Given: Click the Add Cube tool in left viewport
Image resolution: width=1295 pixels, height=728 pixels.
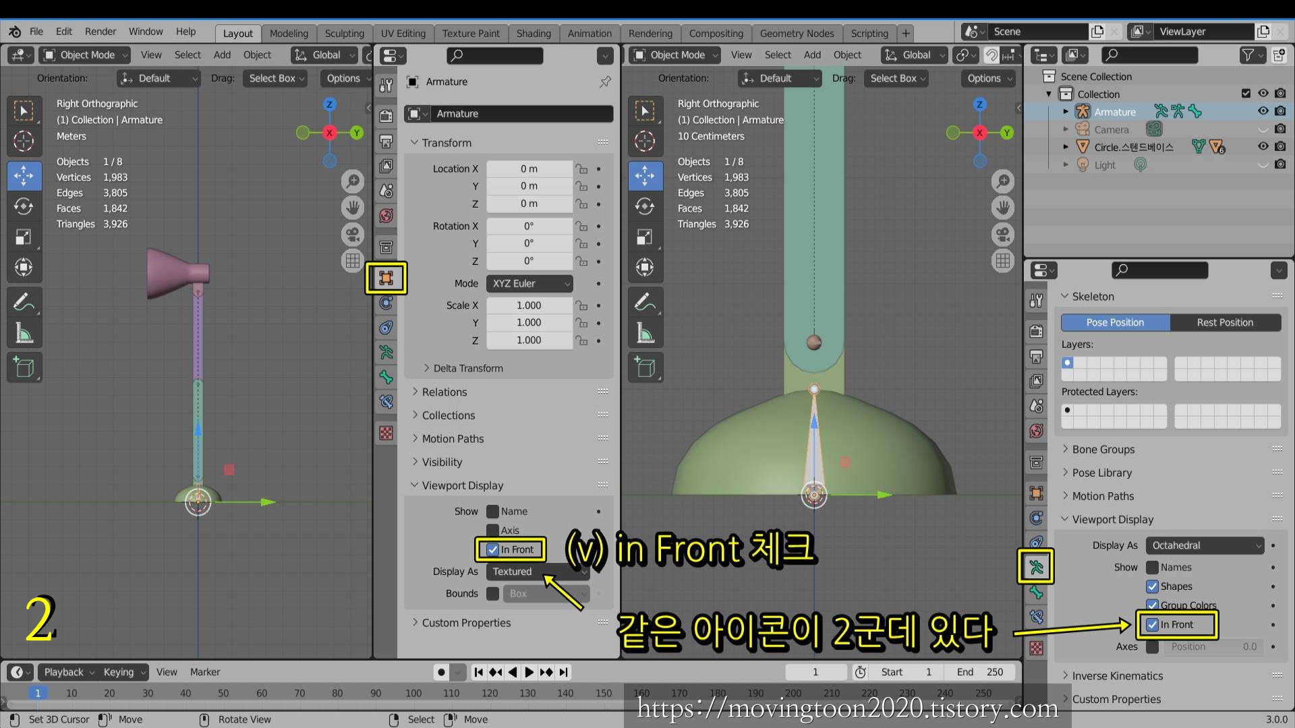Looking at the screenshot, I should coord(24,367).
